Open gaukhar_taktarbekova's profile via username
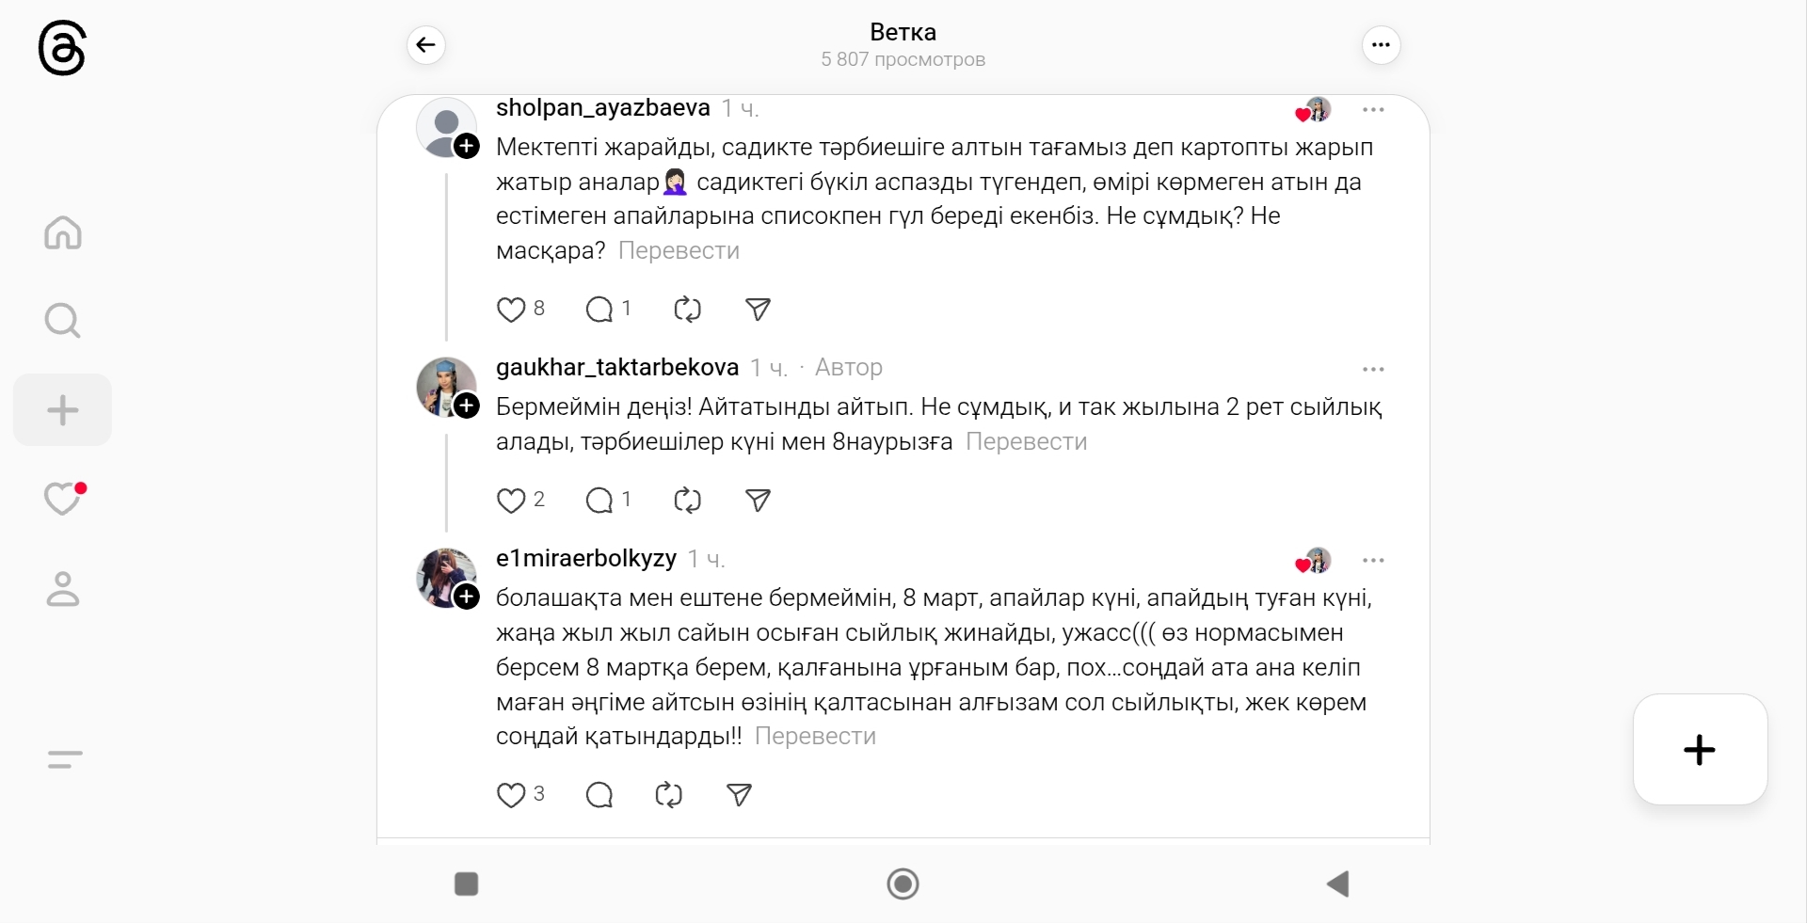 [x=617, y=368]
